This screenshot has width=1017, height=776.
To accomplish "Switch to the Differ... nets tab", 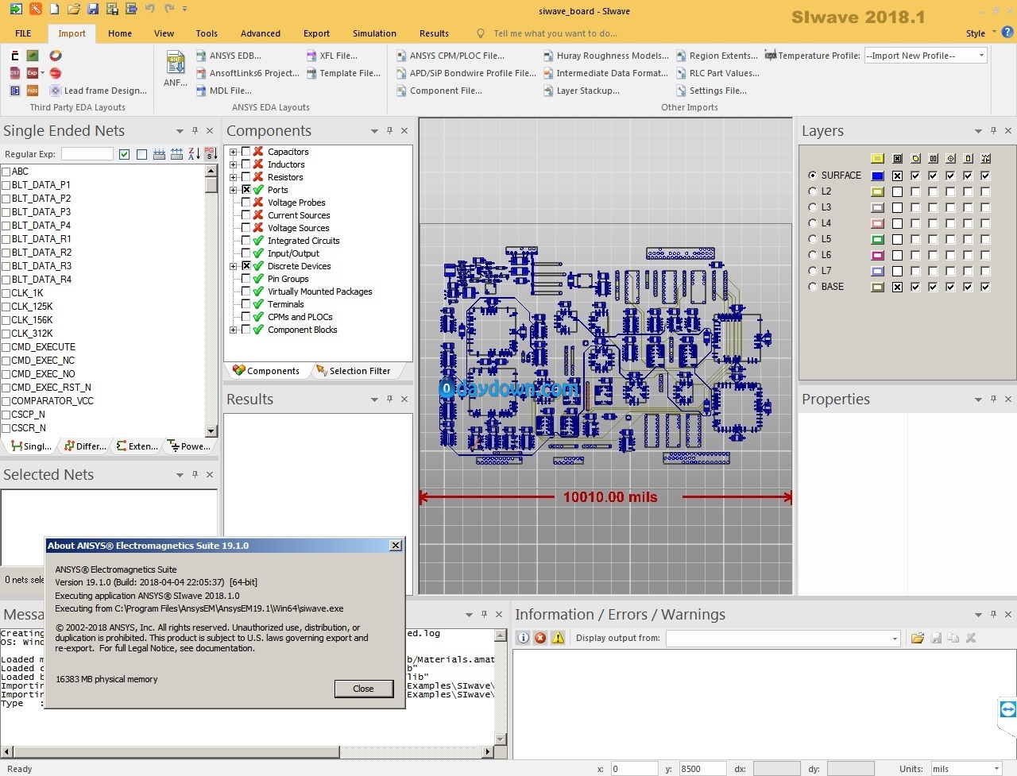I will point(85,446).
